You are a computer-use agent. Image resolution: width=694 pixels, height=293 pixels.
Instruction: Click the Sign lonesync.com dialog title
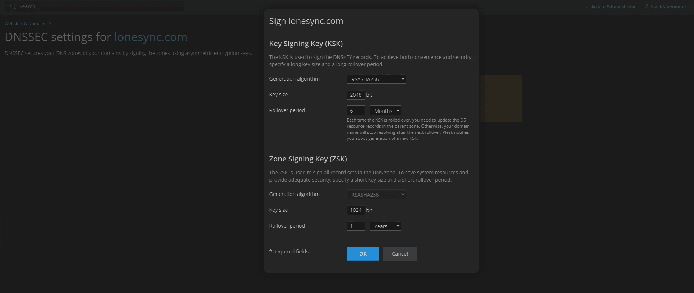click(x=306, y=21)
